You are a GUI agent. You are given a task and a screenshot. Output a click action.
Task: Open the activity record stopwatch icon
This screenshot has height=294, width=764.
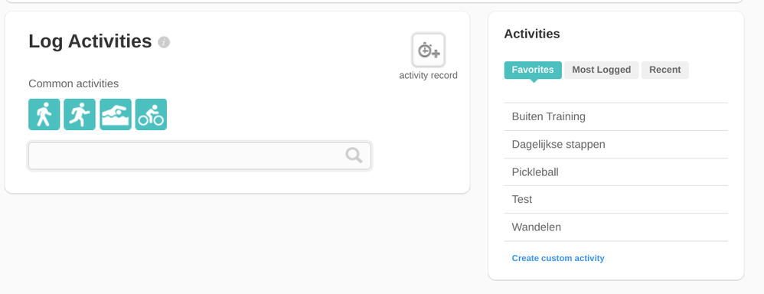(x=428, y=51)
